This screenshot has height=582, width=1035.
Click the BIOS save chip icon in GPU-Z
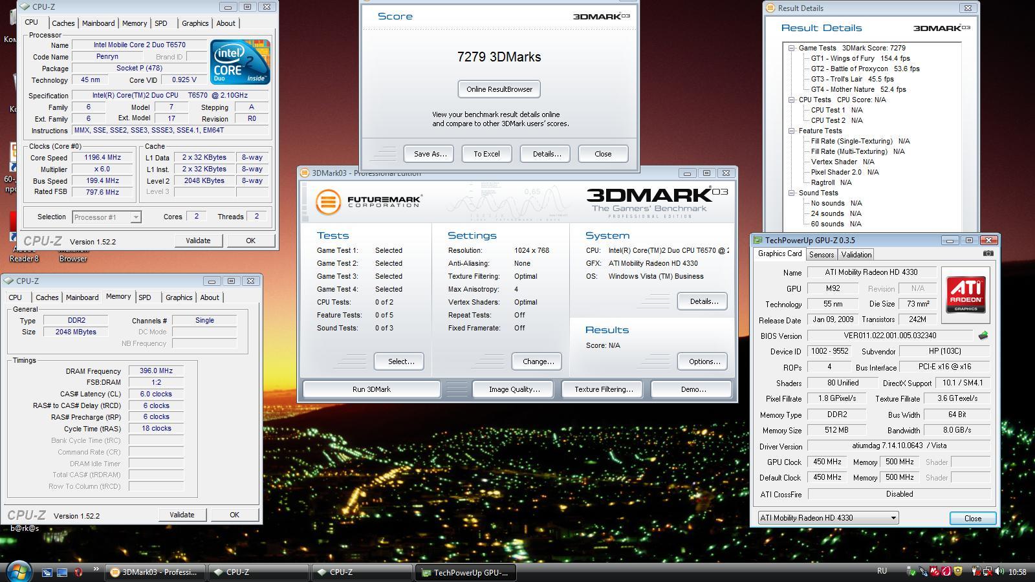click(x=983, y=336)
